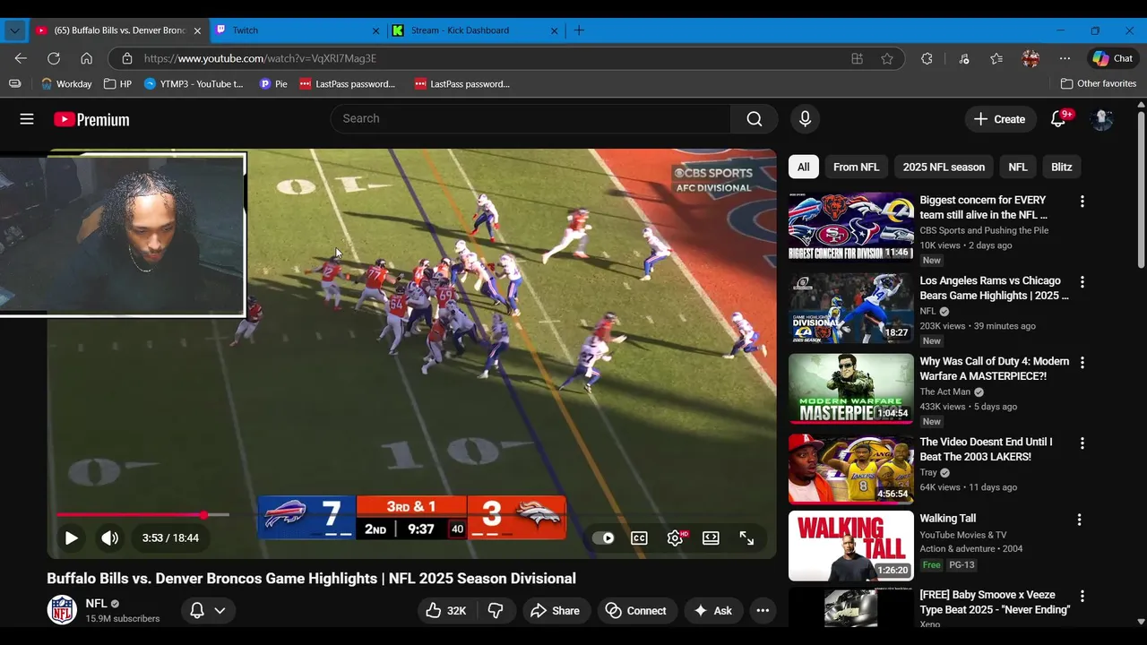
Task: Open the tab actions menu dropdown
Action: pyautogui.click(x=14, y=30)
